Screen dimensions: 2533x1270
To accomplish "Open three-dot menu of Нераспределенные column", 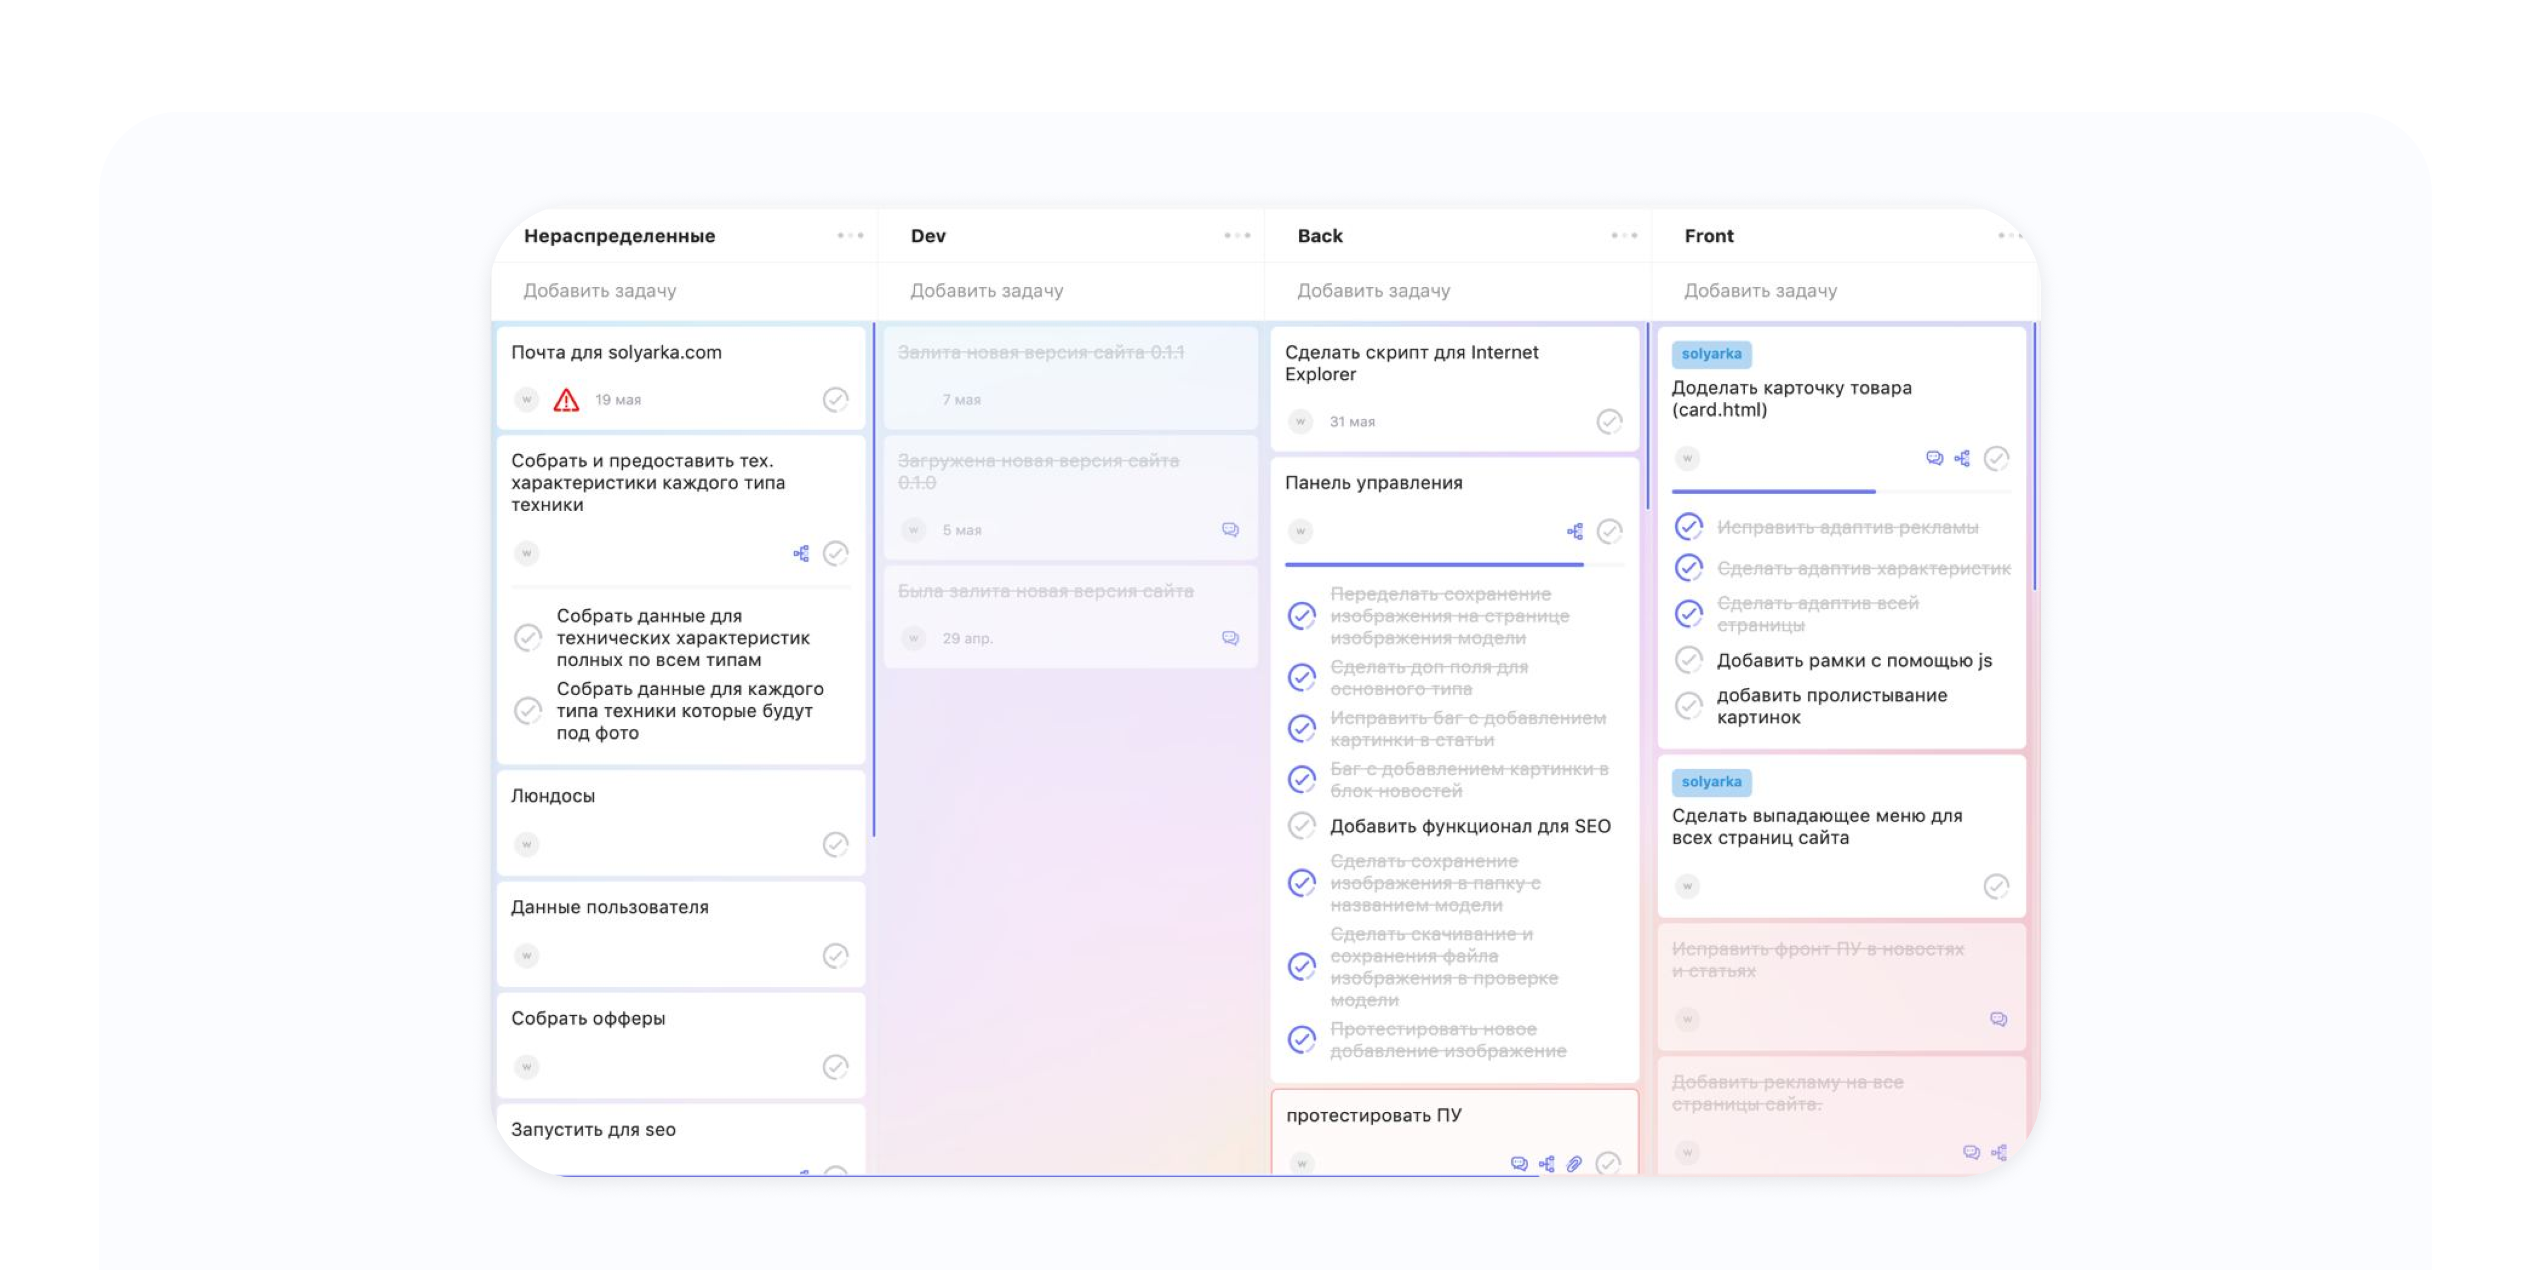I will tap(851, 236).
